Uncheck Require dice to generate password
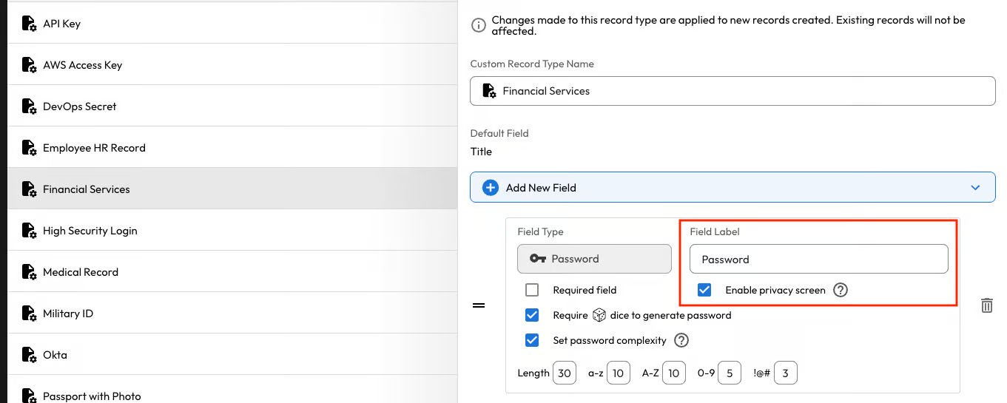1007x403 pixels. 532,315
